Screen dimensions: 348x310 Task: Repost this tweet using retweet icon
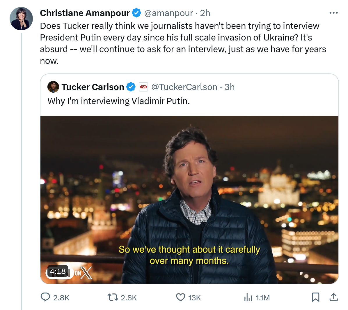pyautogui.click(x=112, y=297)
